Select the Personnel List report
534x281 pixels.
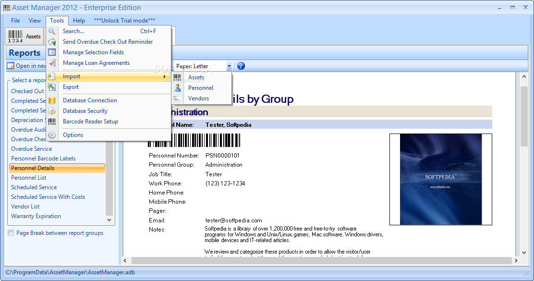click(29, 178)
